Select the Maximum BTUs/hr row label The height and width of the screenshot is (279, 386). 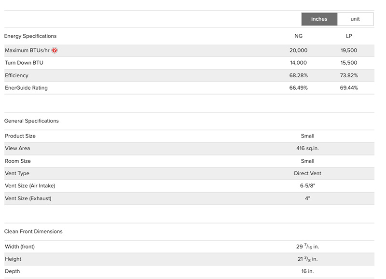click(x=27, y=51)
